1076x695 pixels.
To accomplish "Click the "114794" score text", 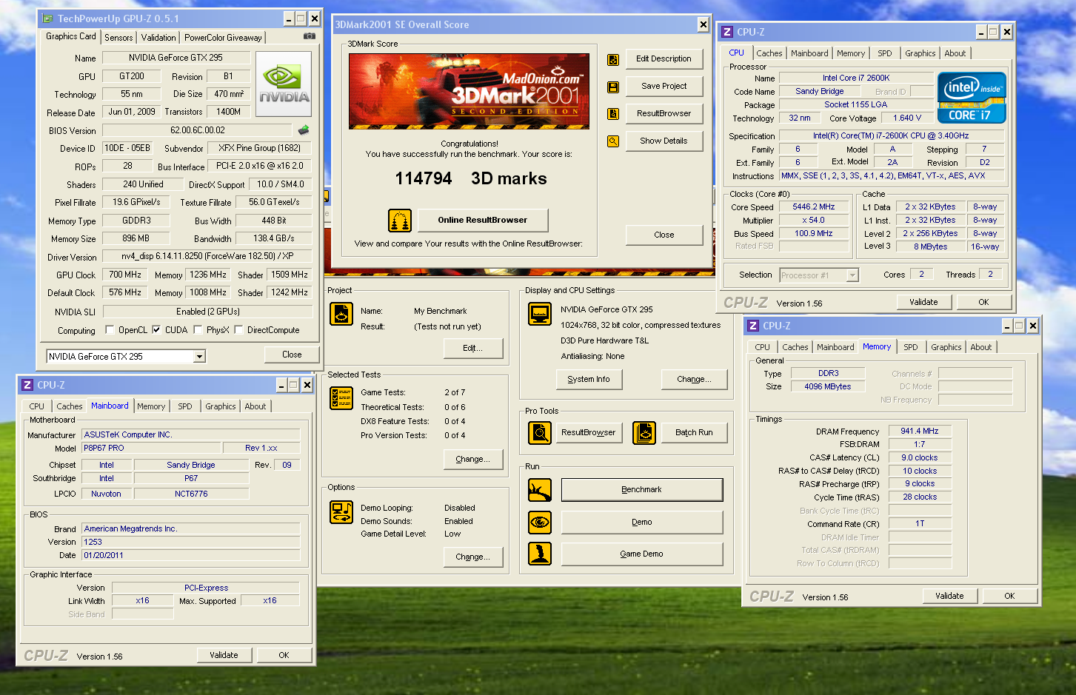I will tap(424, 178).
